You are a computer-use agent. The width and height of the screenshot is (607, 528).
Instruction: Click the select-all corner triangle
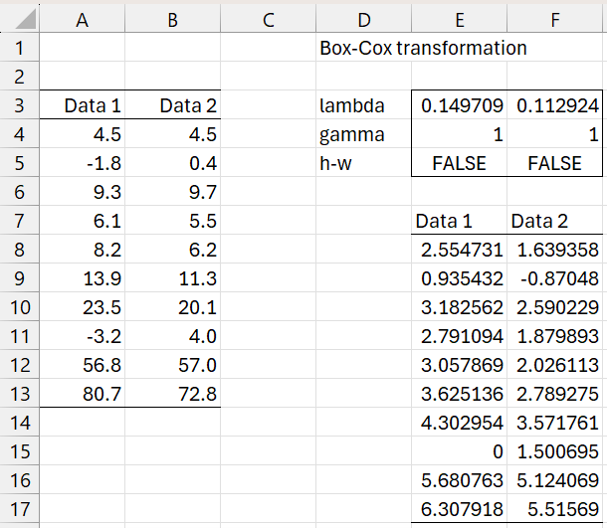click(20, 18)
